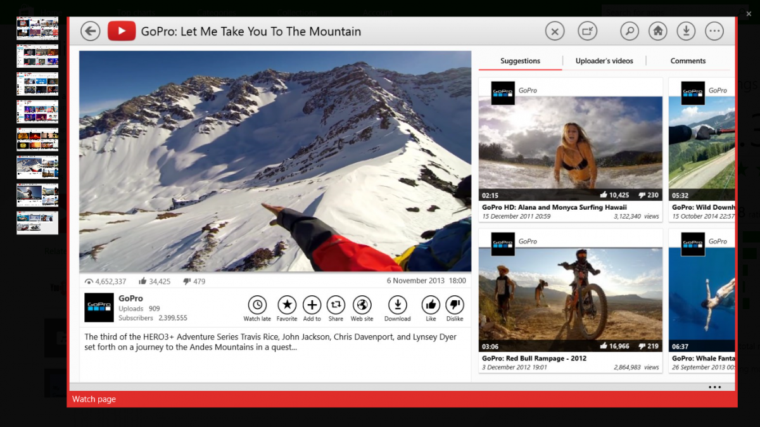
Task: Open search via magnifying glass icon
Action: 629,31
